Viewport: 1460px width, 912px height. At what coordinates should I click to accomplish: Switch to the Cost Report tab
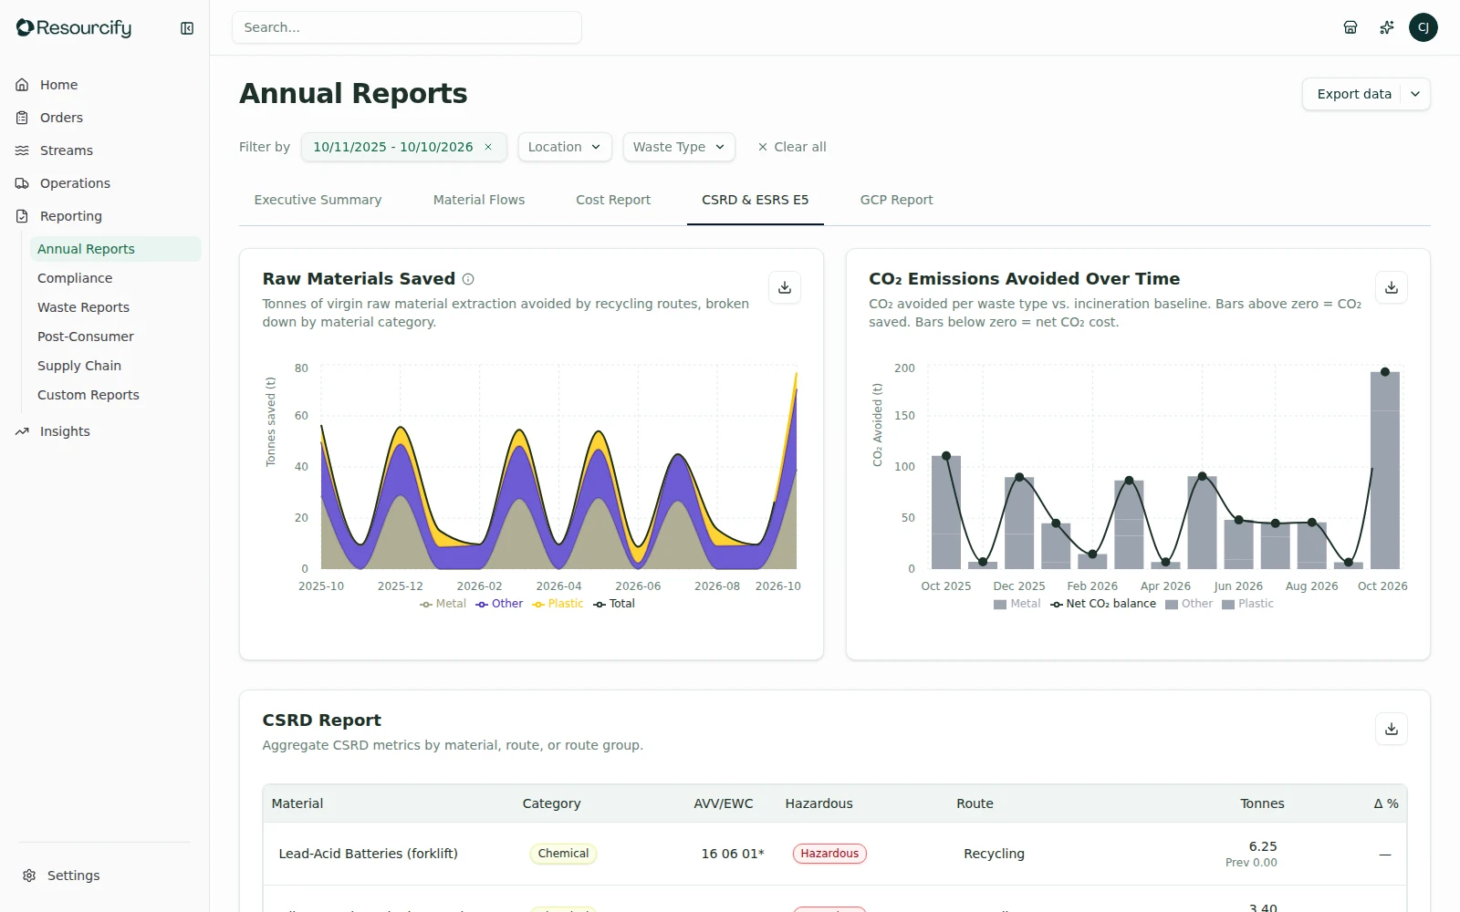(613, 200)
